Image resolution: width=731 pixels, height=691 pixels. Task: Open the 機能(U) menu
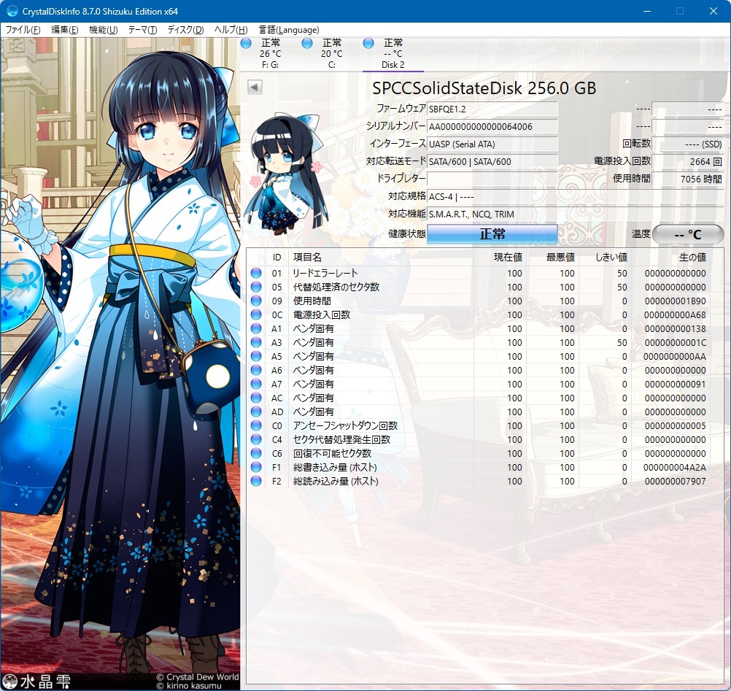coord(103,30)
